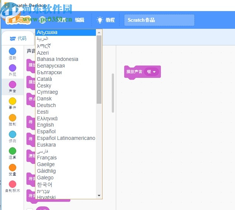235x210 pixels.
Task: Choose עברית language
Action: pyautogui.click(x=66, y=191)
